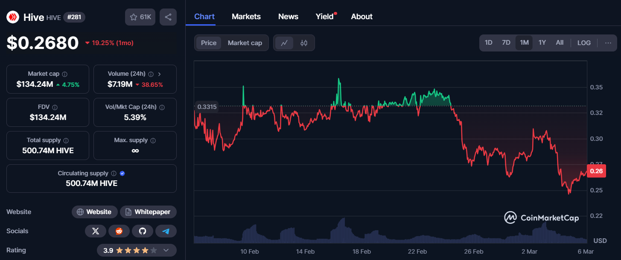Open the Chart tab
This screenshot has width=621, height=260.
point(204,17)
